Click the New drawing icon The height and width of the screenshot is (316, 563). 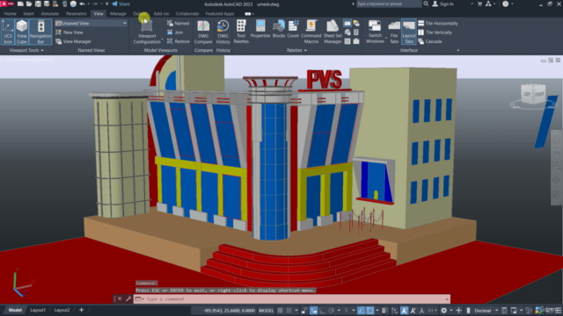(x=20, y=4)
